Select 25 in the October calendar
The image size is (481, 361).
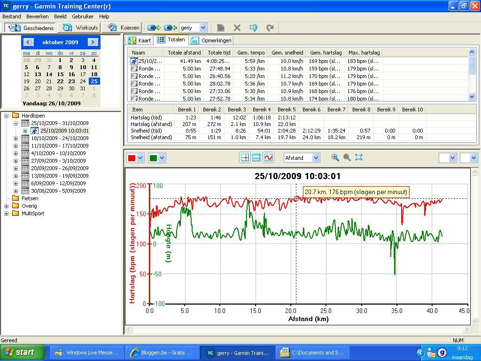click(x=94, y=81)
